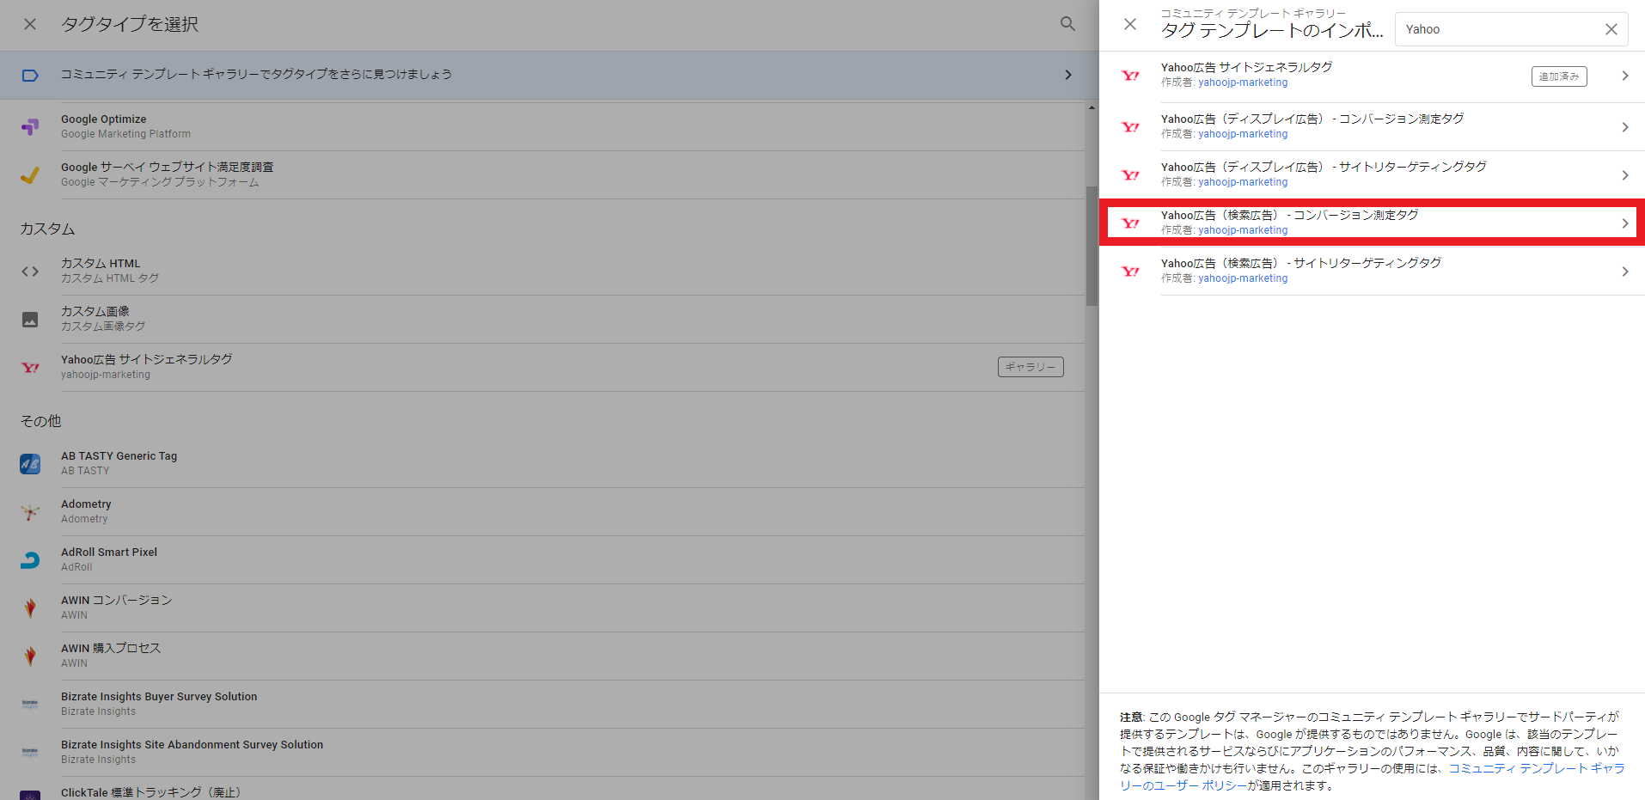Image resolution: width=1645 pixels, height=800 pixels.
Task: Click the AB TASTY Generic Tag icon
Action: pos(30,464)
